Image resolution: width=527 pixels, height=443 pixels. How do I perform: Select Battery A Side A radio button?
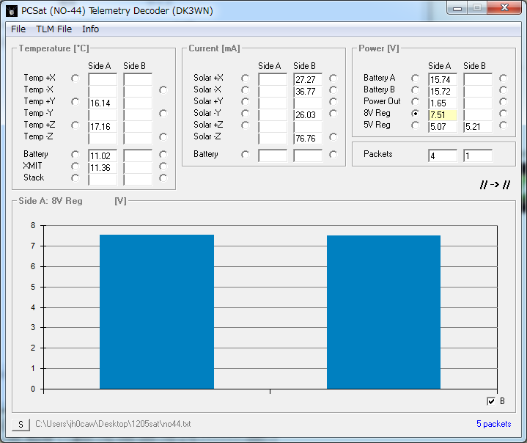415,78
